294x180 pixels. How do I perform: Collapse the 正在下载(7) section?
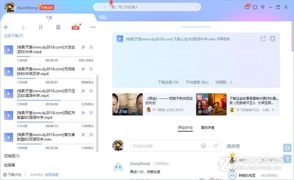click(x=14, y=36)
